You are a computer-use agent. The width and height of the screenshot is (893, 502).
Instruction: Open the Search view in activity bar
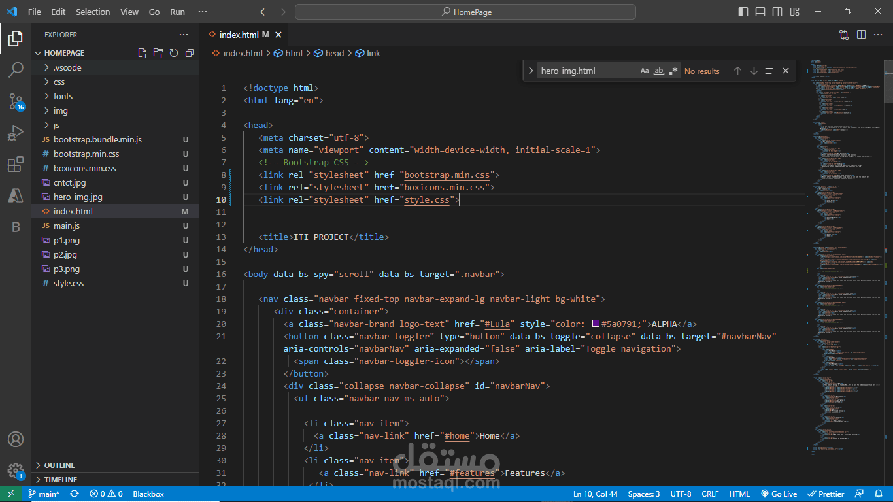[16, 70]
